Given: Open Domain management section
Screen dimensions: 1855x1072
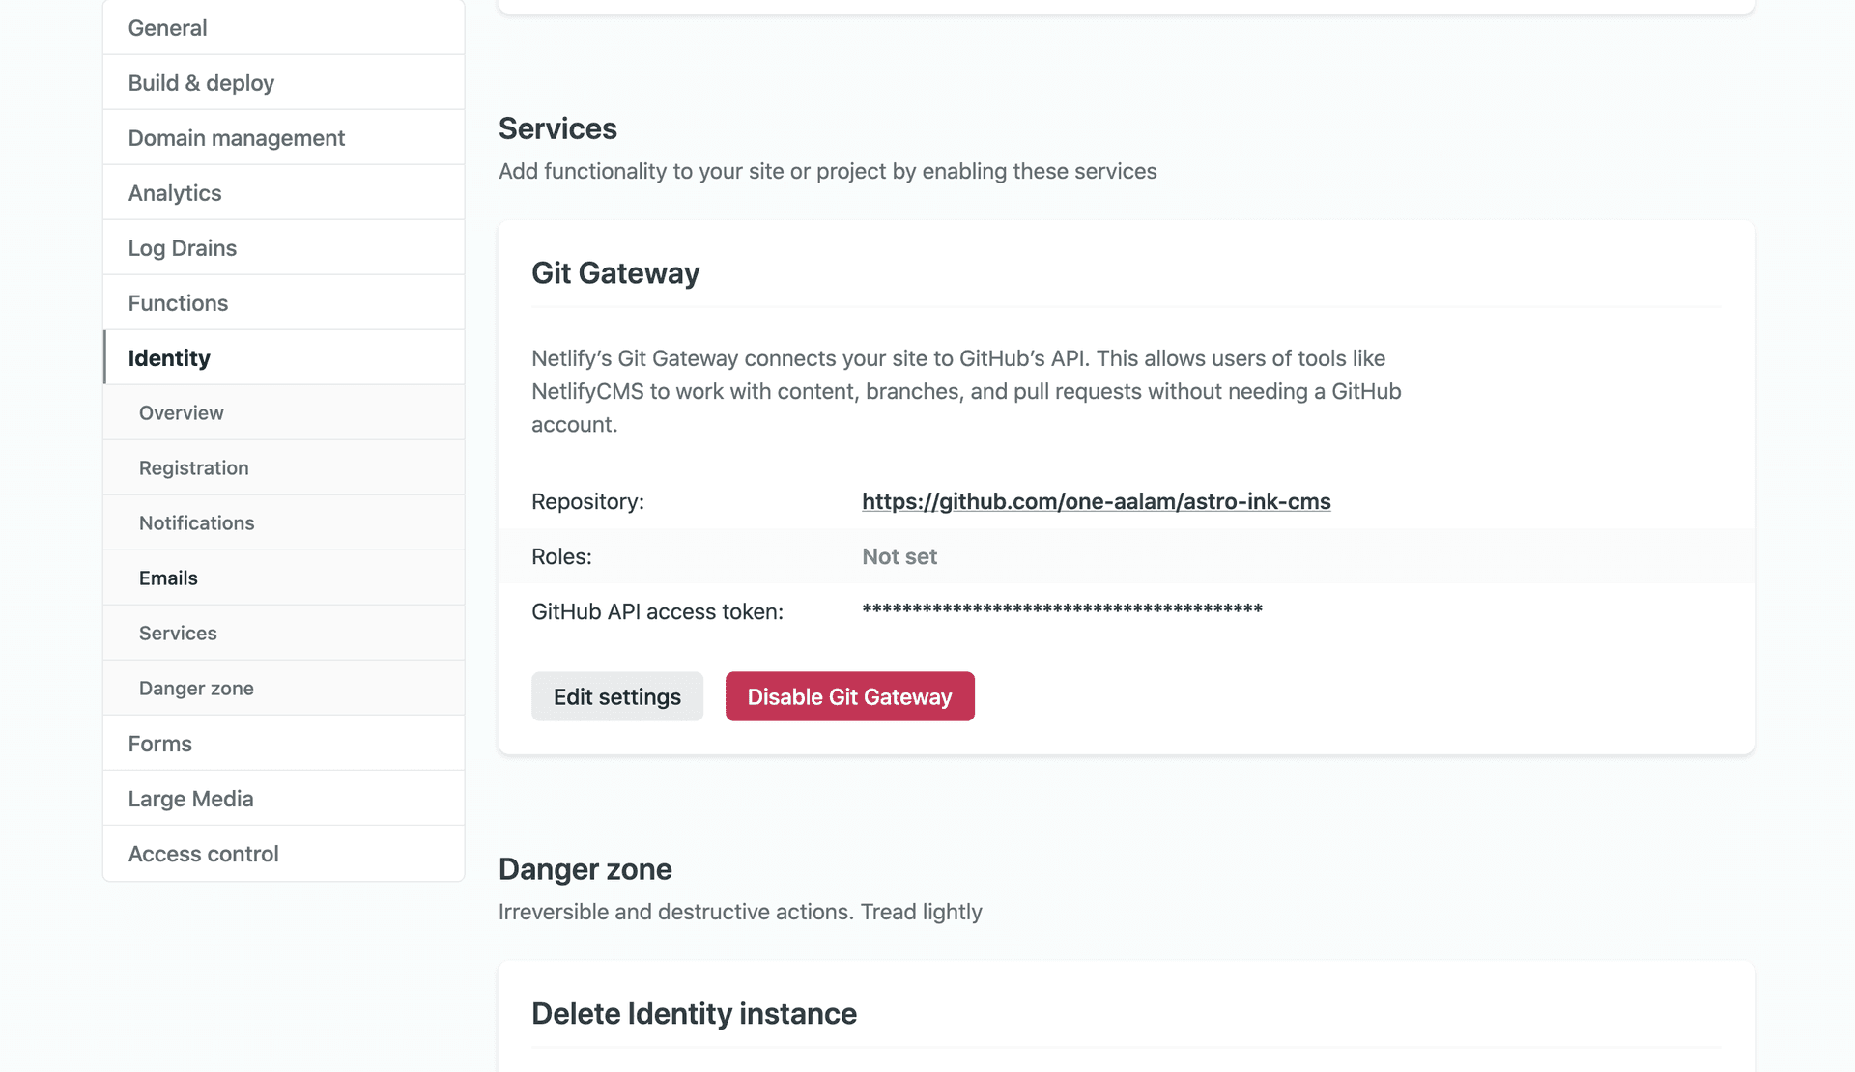Looking at the screenshot, I should [283, 137].
